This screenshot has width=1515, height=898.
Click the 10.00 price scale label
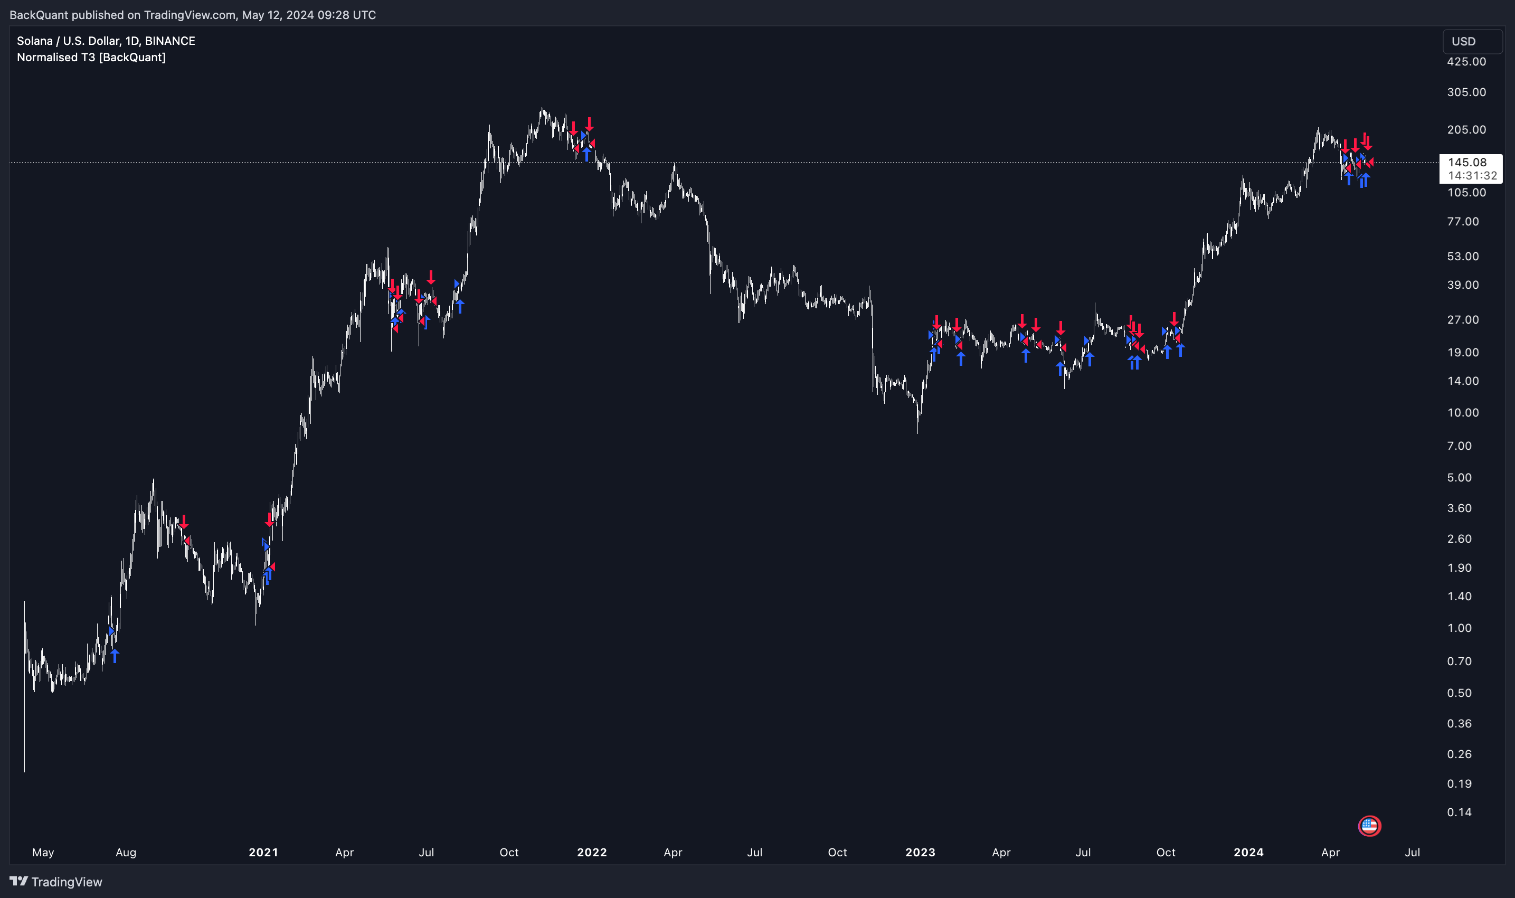pyautogui.click(x=1462, y=413)
